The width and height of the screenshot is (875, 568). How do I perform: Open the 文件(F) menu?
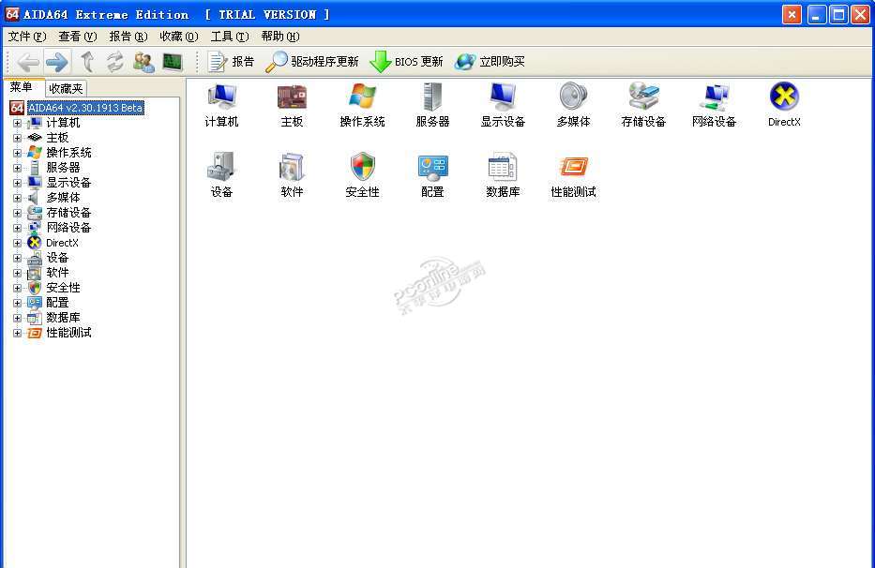27,37
